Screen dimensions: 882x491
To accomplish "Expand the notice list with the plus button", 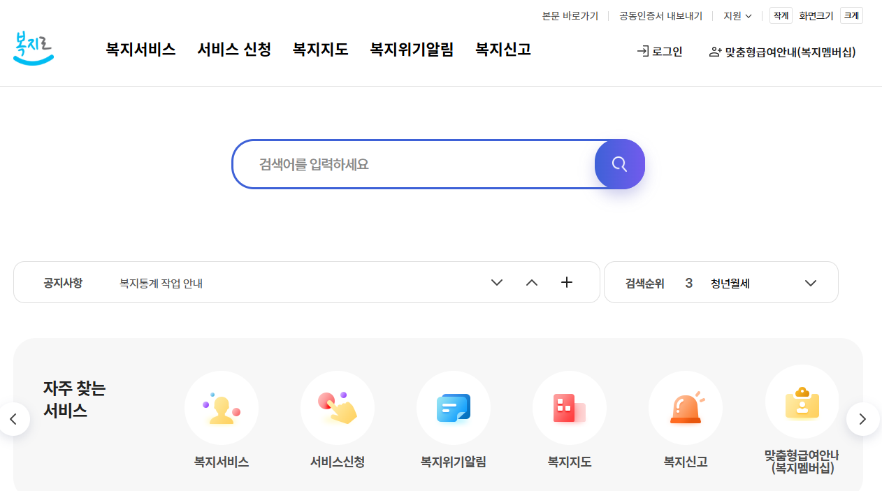I will (566, 282).
